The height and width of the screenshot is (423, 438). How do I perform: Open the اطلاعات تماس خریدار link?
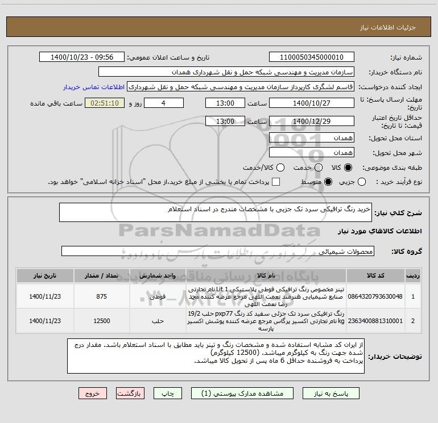click(x=94, y=87)
